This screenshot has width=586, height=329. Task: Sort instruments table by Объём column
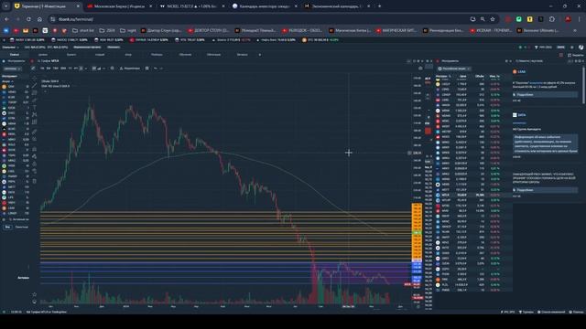[480, 76]
